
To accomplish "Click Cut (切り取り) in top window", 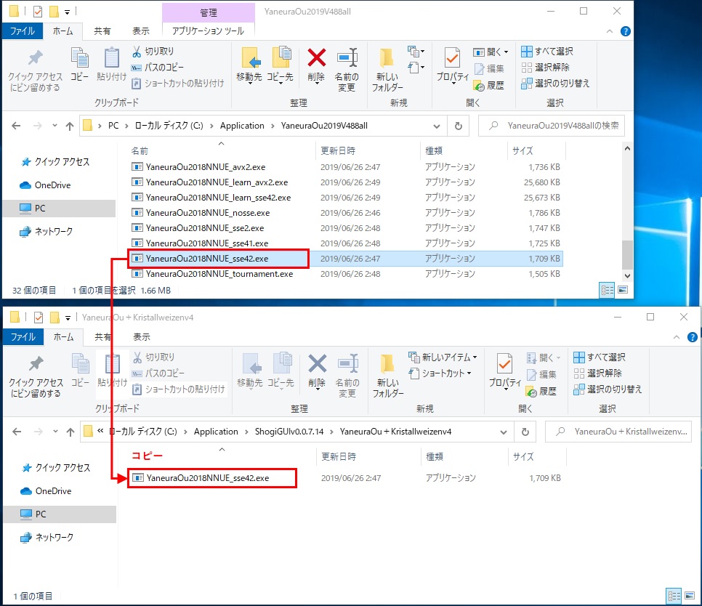I will [153, 52].
